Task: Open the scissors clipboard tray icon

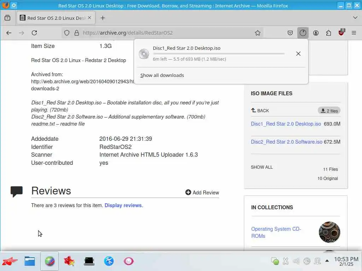Action: coord(286,261)
